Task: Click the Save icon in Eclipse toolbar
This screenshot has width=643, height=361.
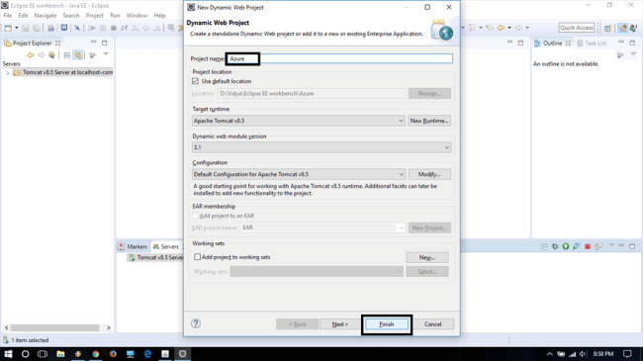Action: (26, 28)
